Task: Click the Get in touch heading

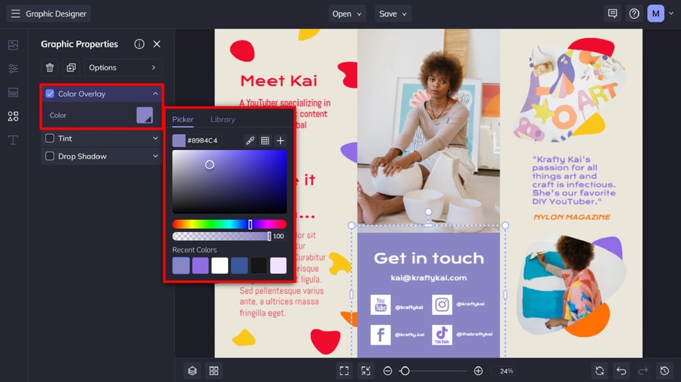Action: pyautogui.click(x=429, y=258)
